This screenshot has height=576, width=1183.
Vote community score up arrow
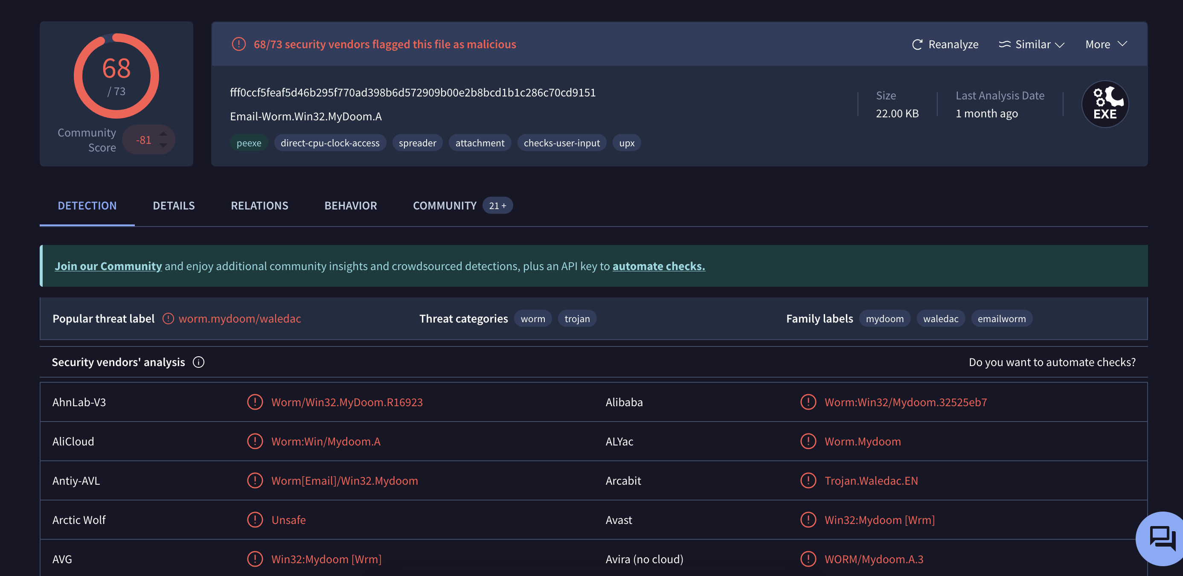(x=163, y=133)
